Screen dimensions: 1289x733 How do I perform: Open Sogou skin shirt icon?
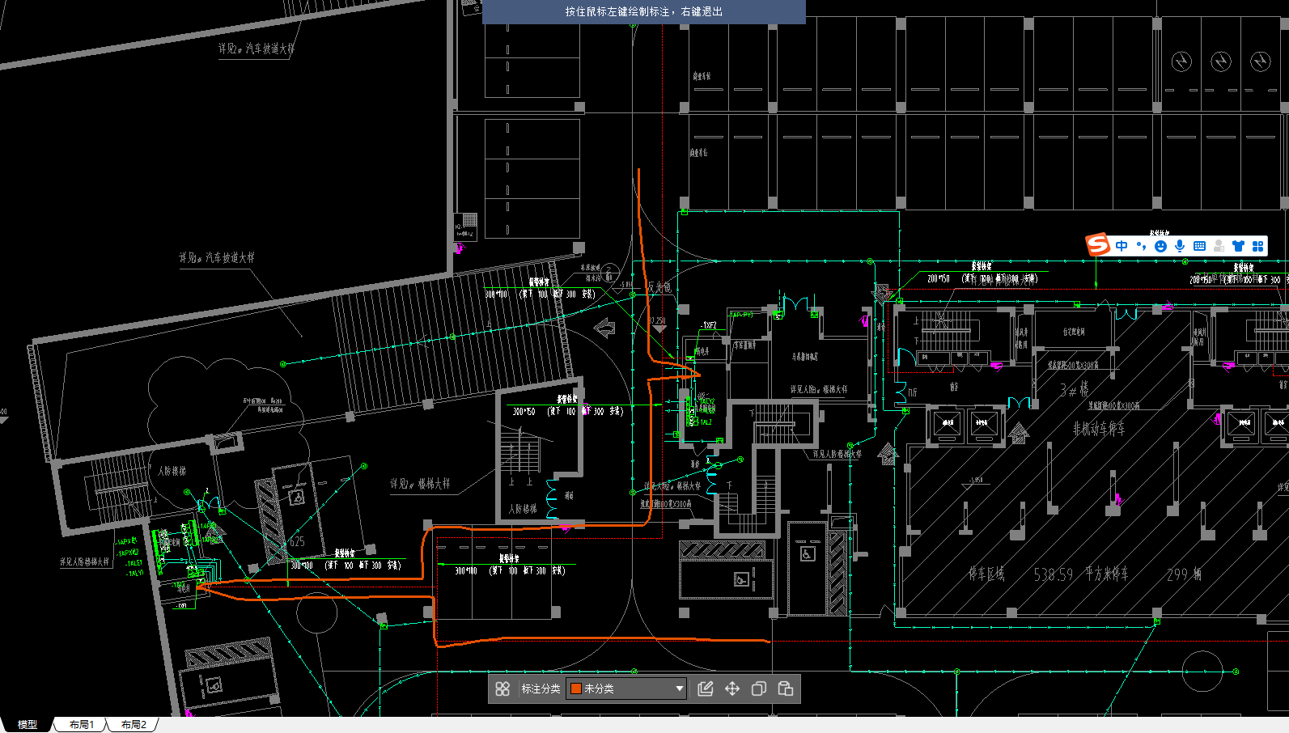click(1238, 246)
